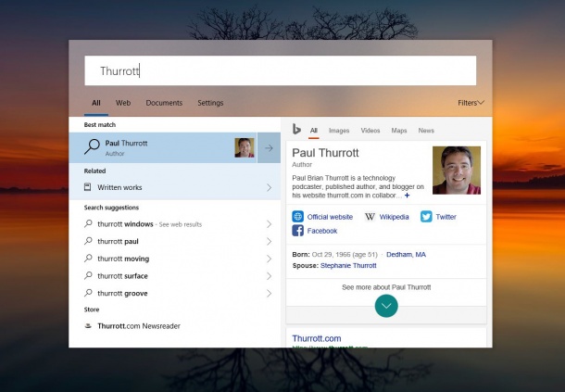565x392 pixels.
Task: Open the Thurrott.com search result link
Action: [x=317, y=338]
